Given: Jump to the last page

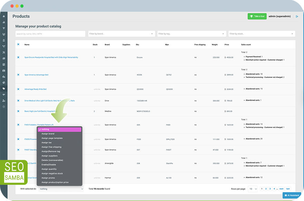Looking at the screenshot, I should pos(288,189).
